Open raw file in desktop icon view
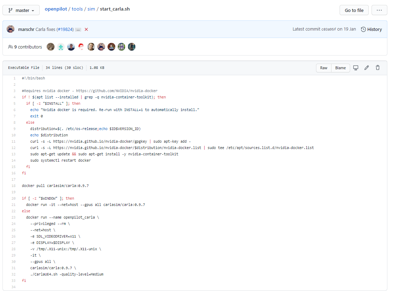Screen dimensions: 406x291 [x=356, y=67]
